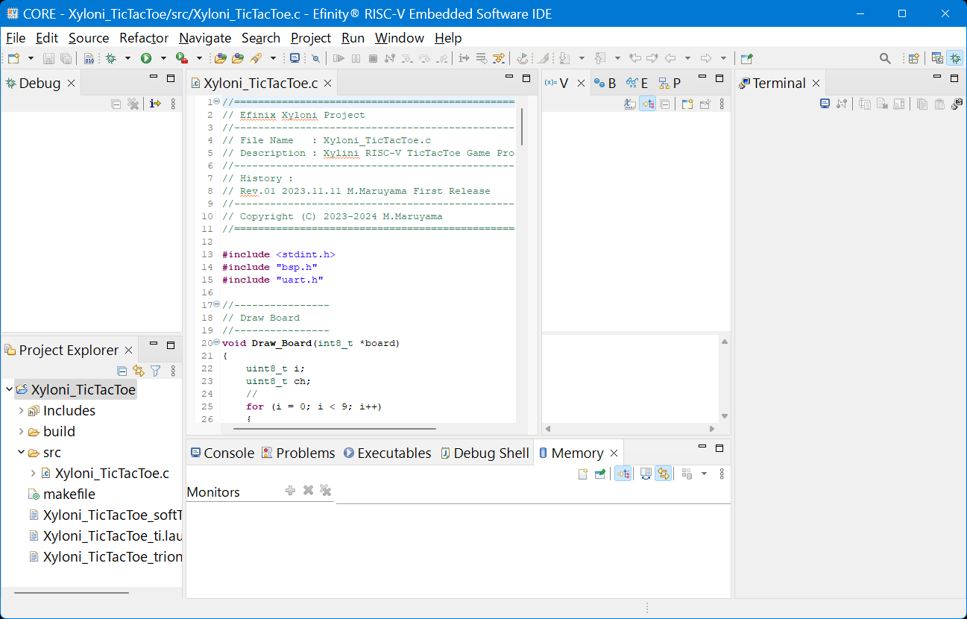Click the Open Terminal monitor icon
This screenshot has width=967, height=619.
(825, 104)
